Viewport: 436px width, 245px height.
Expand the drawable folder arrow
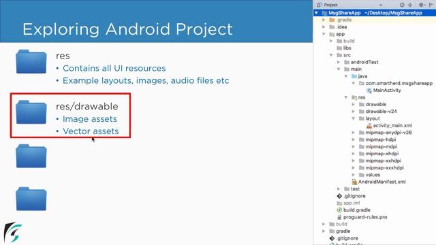point(354,104)
